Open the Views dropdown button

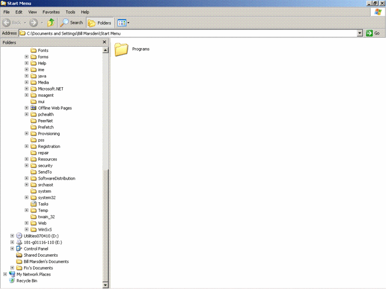pyautogui.click(x=124, y=23)
